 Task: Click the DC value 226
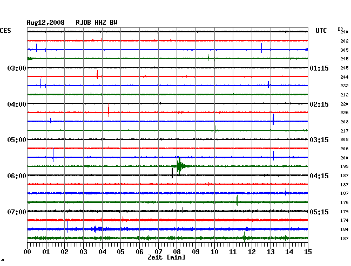tap(345, 113)
